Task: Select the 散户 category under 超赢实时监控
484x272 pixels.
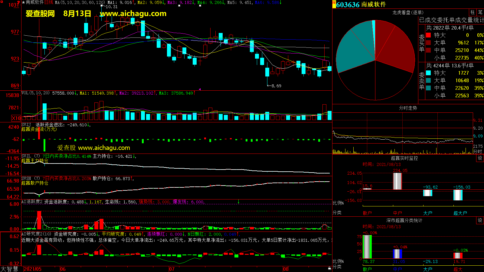Action: click(x=367, y=213)
